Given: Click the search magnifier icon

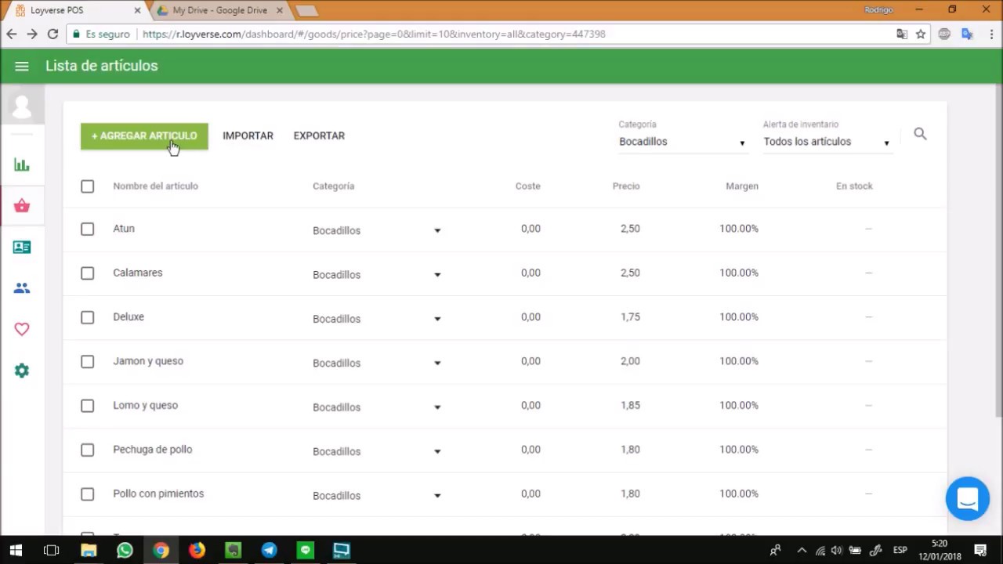Looking at the screenshot, I should (920, 135).
